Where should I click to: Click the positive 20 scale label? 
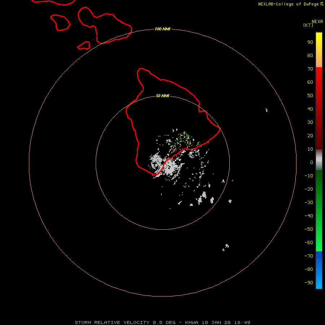310,136
